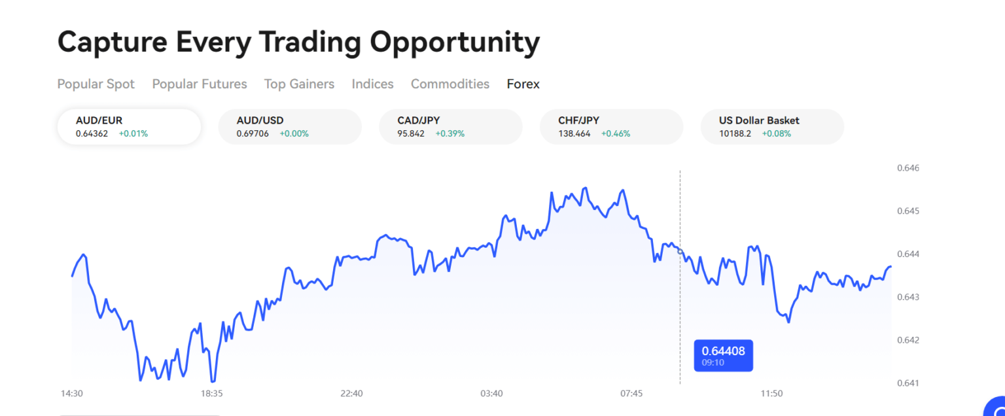This screenshot has width=1005, height=416.
Task: Open the US Dollar Basket card
Action: (x=772, y=126)
